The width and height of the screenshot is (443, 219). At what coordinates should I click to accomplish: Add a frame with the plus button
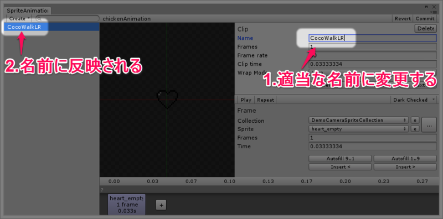pyautogui.click(x=161, y=205)
